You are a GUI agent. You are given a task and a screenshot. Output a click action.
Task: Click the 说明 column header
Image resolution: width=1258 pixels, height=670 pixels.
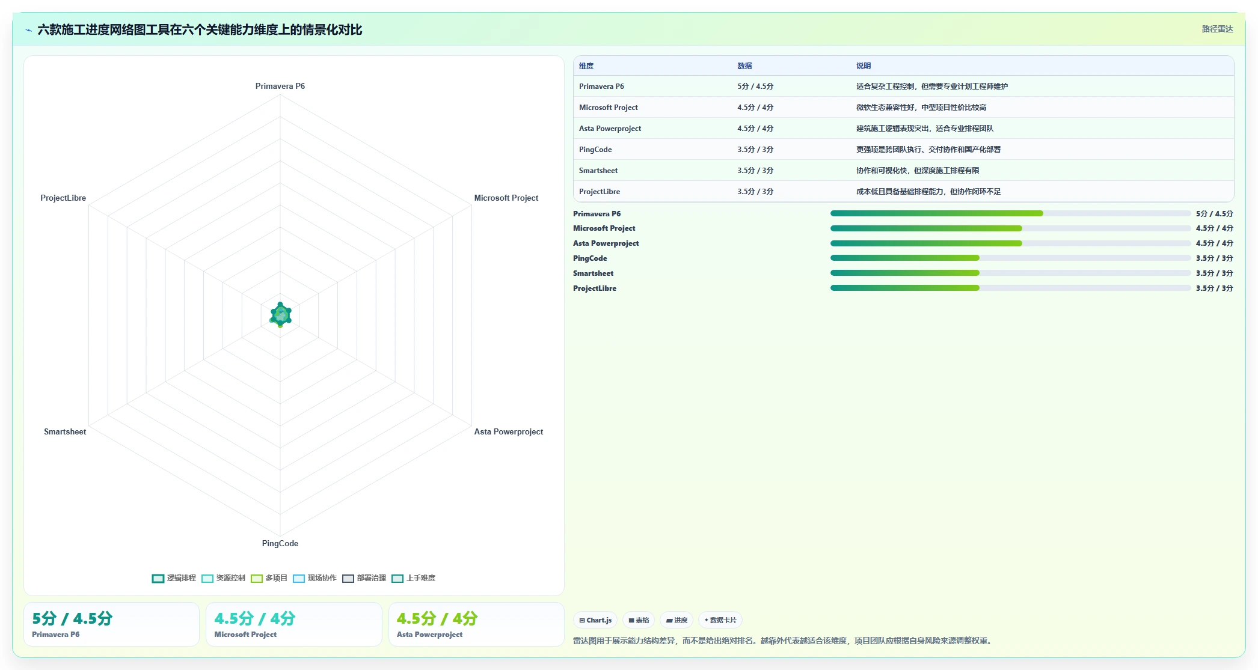pos(864,66)
